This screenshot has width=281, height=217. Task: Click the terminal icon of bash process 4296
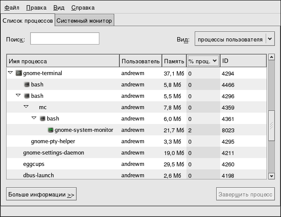pos(26,96)
